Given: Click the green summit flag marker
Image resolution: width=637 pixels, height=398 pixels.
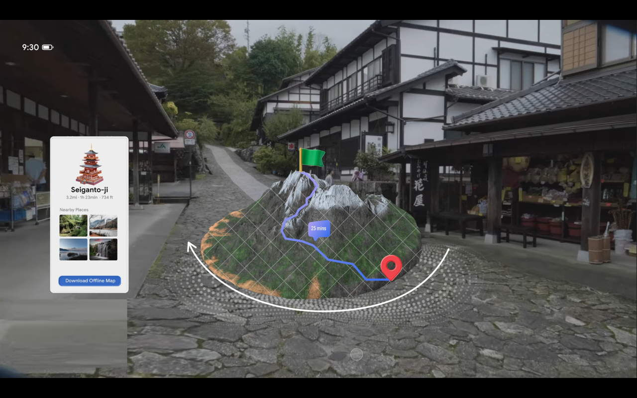Looking at the screenshot, I should 312,158.
